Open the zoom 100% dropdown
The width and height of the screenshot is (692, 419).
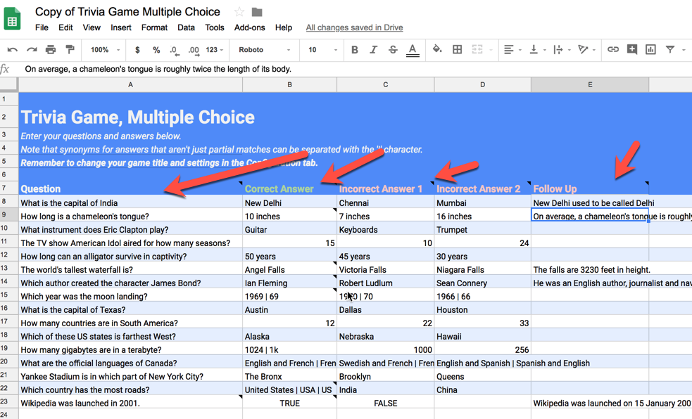pos(105,50)
